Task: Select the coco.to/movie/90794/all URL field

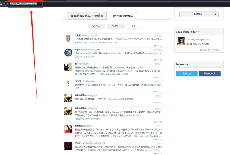Action: point(24,4)
